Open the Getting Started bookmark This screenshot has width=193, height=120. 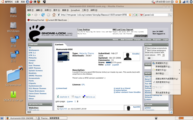(x=36, y=20)
